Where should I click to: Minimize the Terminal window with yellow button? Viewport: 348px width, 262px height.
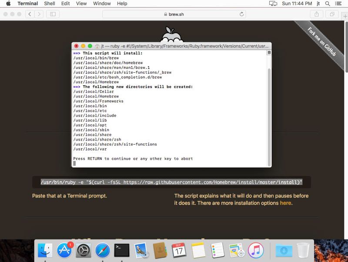pos(83,46)
